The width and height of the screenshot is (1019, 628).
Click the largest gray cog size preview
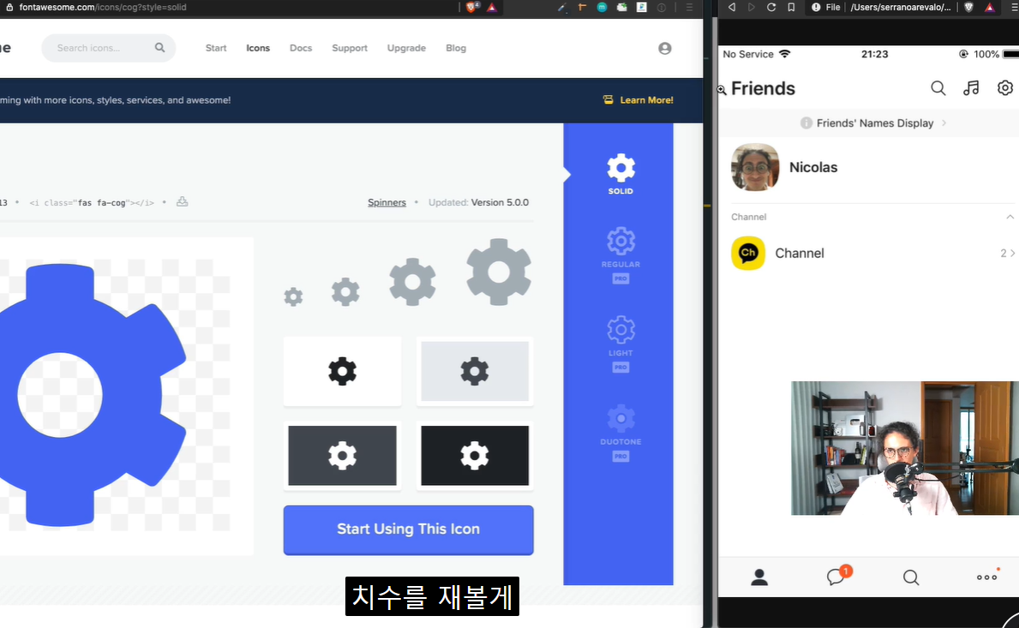499,272
